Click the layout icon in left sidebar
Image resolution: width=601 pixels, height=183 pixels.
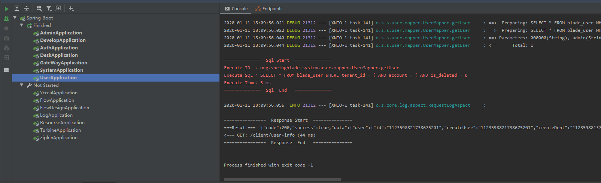click(x=6, y=70)
